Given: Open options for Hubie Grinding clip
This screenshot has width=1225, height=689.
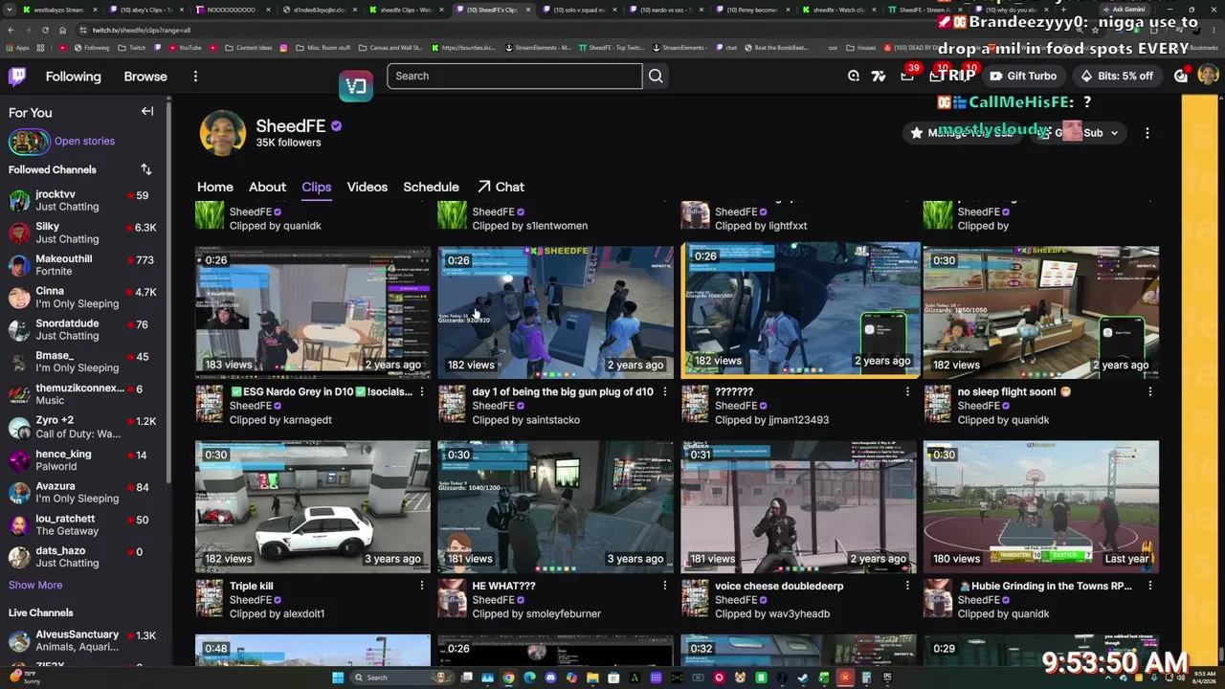Looking at the screenshot, I should pyautogui.click(x=1150, y=586).
